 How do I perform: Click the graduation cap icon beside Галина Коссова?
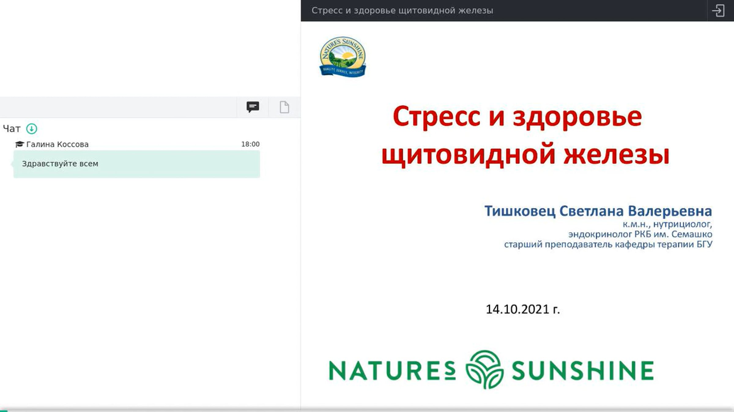[19, 144]
